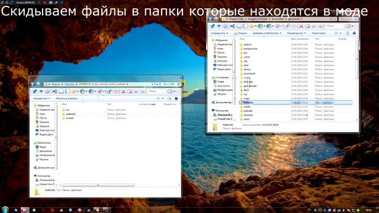Click taskbar clock

pos(368,210)
